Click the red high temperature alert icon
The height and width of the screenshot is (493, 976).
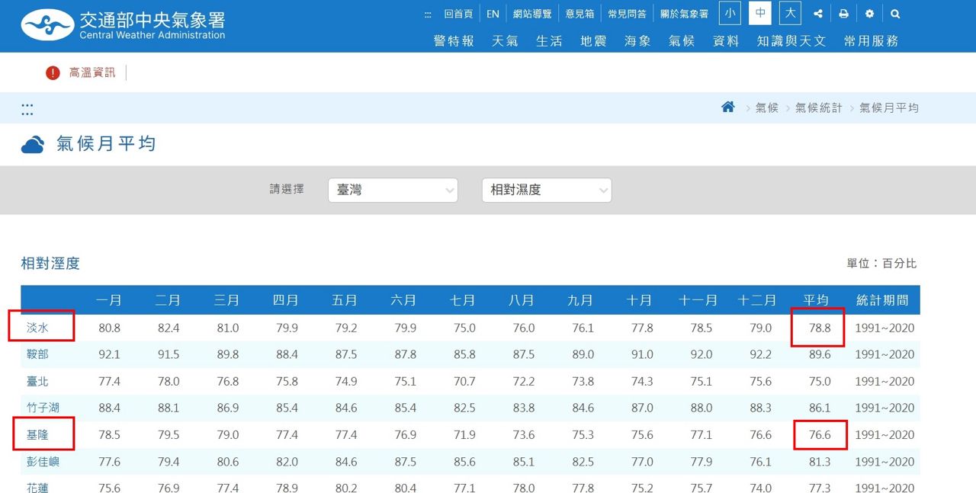pos(53,73)
